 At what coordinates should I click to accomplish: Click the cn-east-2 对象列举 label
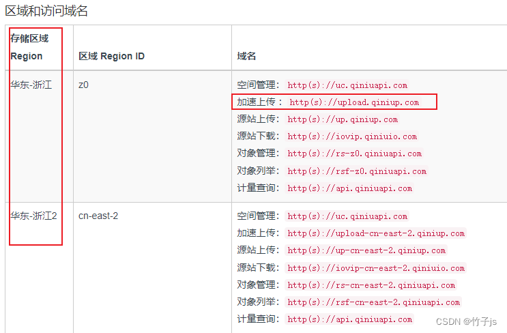[258, 302]
